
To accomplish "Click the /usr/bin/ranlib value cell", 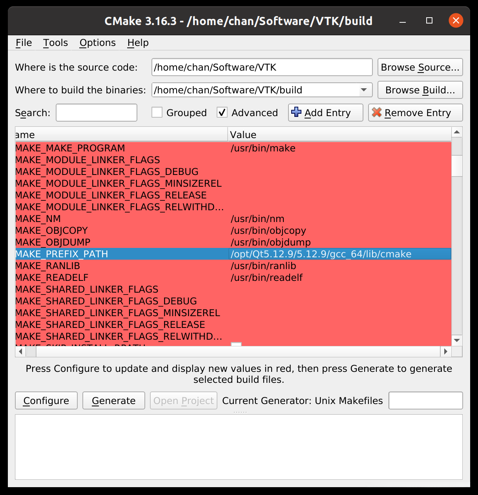I will (x=339, y=266).
